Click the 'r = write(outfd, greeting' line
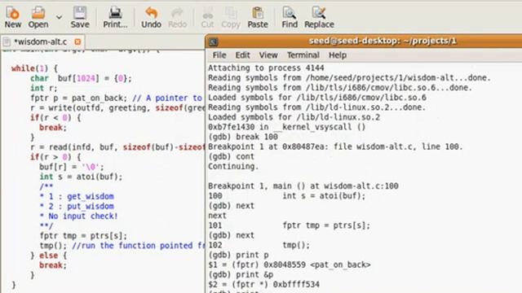The height and width of the screenshot is (293, 522). click(x=117, y=108)
